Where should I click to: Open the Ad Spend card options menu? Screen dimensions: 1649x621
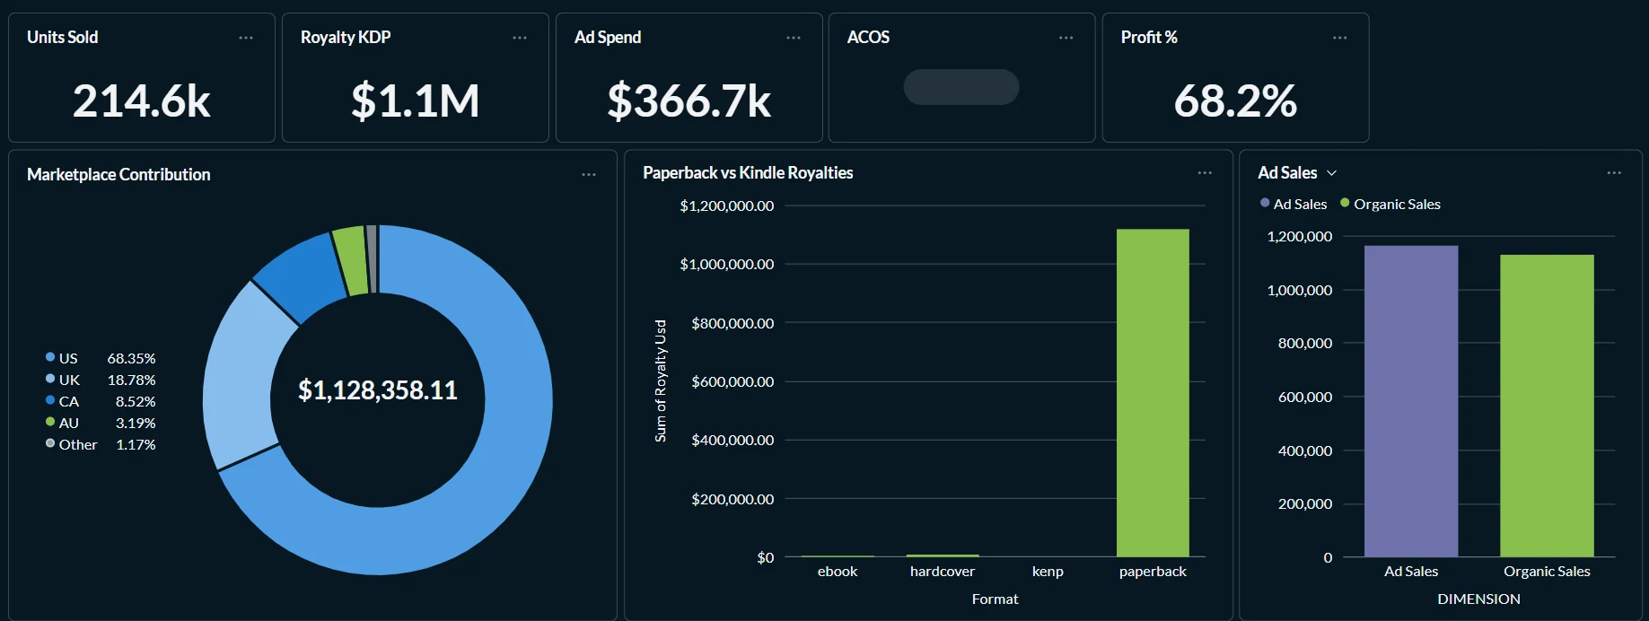coord(794,38)
